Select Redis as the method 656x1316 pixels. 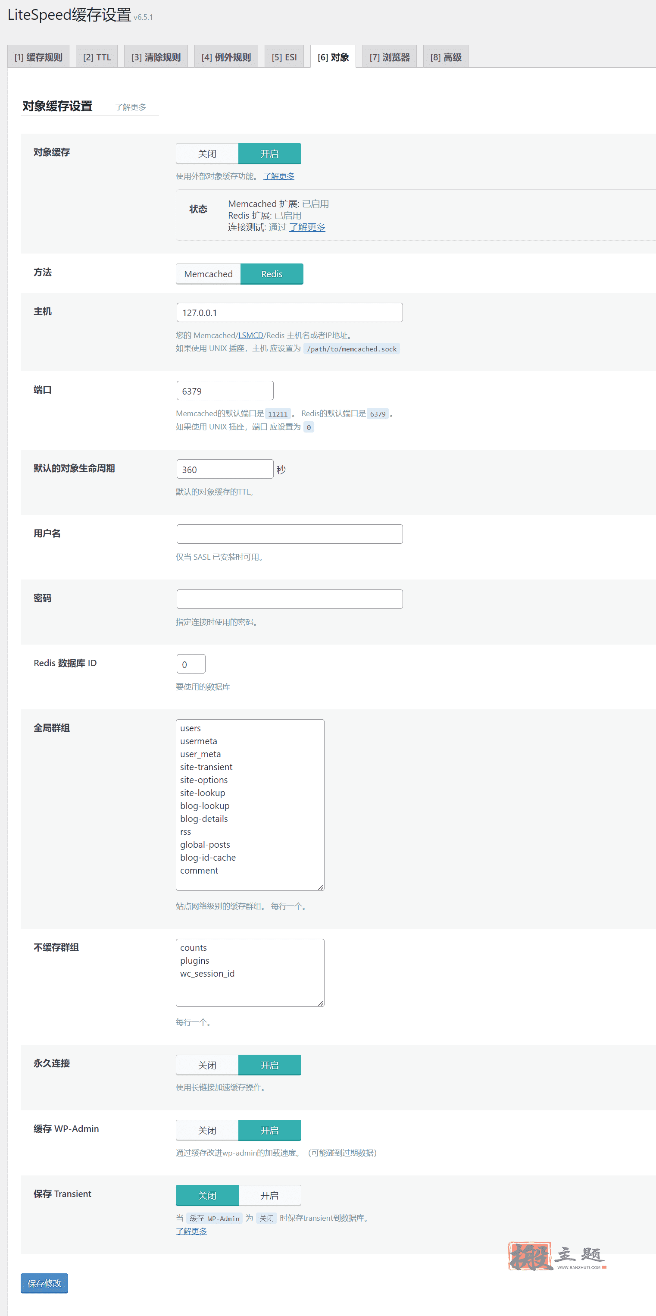point(272,274)
